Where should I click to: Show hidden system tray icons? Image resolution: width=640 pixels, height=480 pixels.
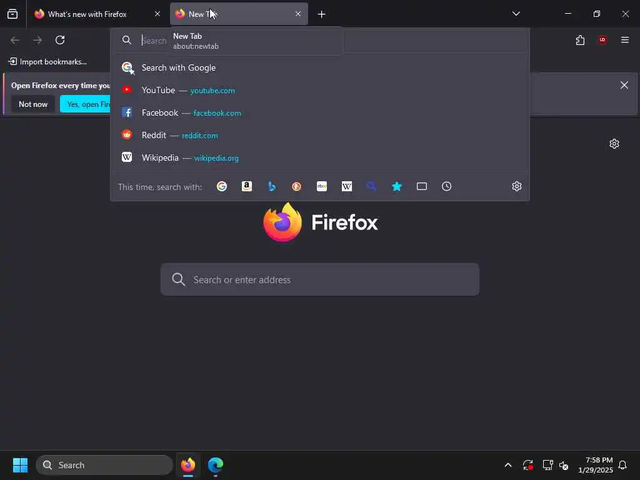point(508,465)
